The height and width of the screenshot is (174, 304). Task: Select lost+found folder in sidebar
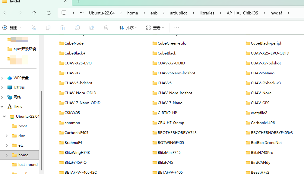pos(25,165)
